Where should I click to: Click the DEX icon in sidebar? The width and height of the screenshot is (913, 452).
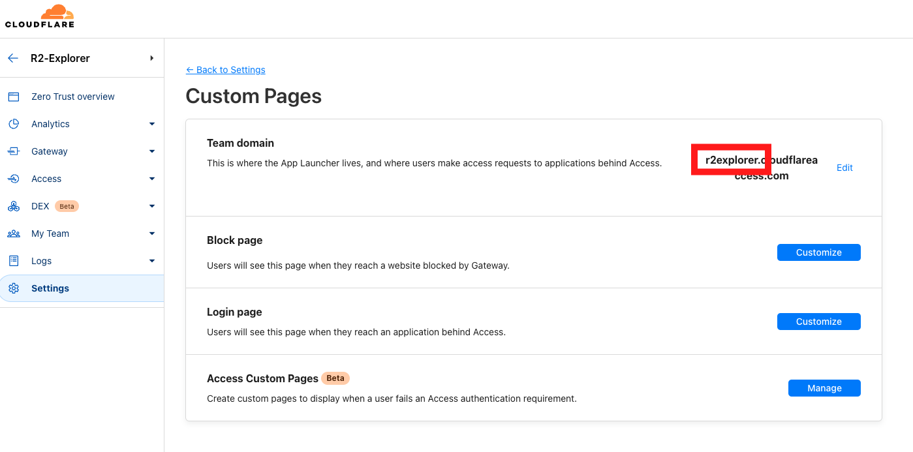(x=14, y=206)
